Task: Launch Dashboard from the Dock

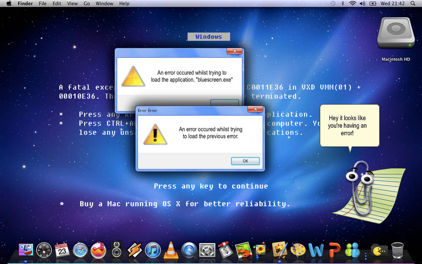Action: 44,250
